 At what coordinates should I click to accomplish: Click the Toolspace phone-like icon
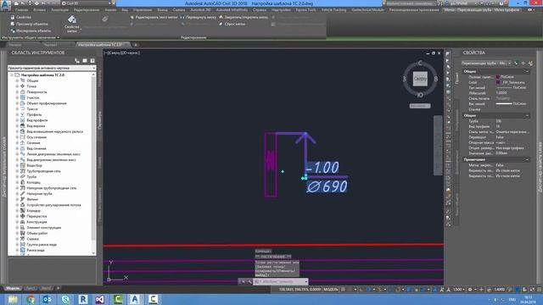point(77,60)
